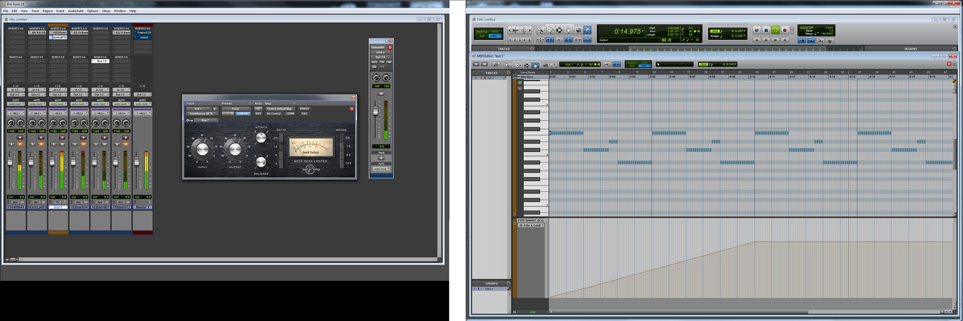Select the Selector tool in Edit window
The height and width of the screenshot is (321, 963).
point(559,30)
